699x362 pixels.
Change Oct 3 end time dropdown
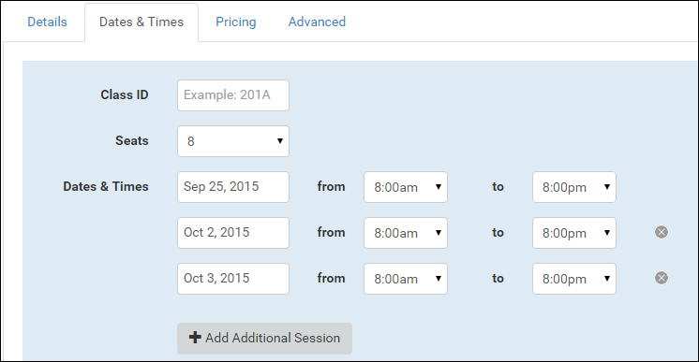point(574,279)
